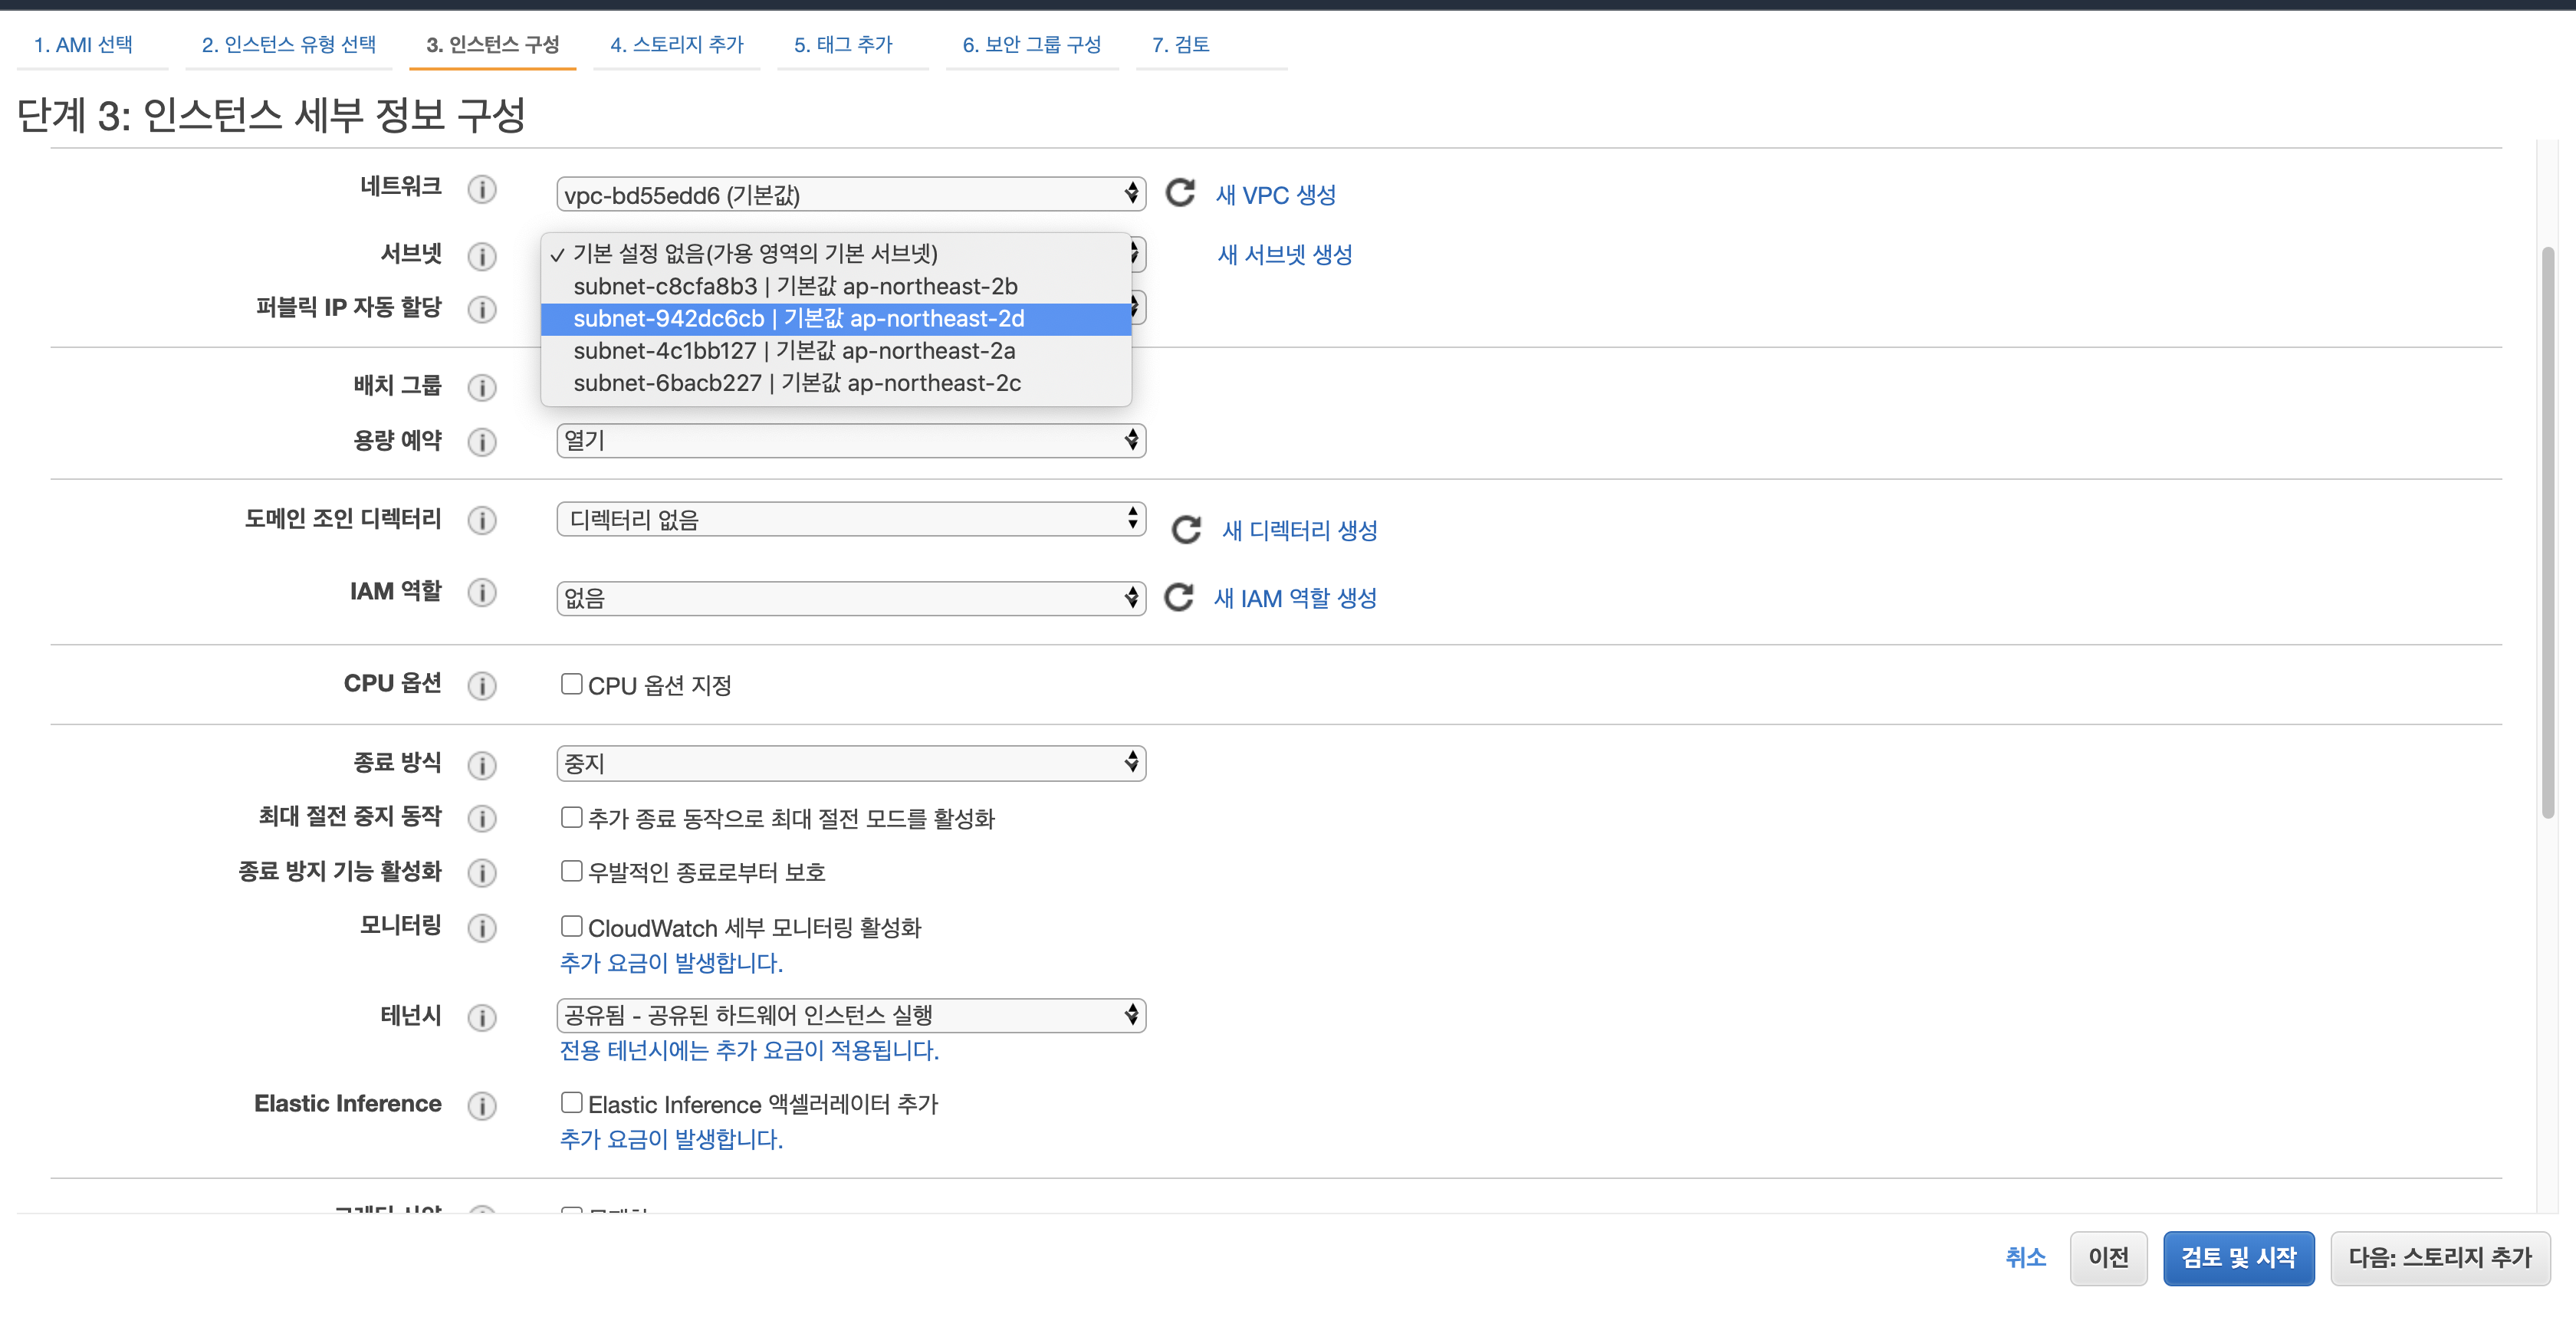Click the refresh icon next to network dropdown
The image size is (2576, 1317).
pyautogui.click(x=1180, y=193)
